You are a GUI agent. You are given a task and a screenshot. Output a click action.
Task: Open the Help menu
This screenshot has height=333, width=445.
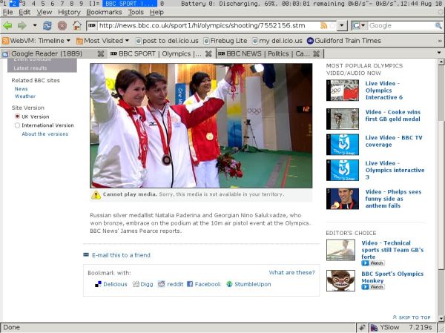pos(156,12)
